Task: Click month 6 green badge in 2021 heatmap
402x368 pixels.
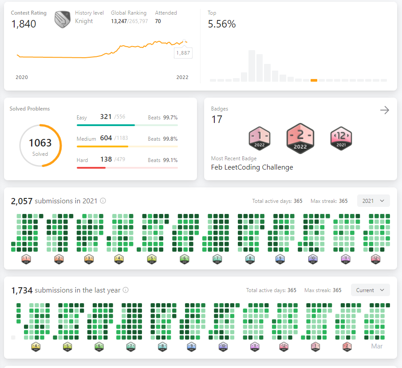Action: coord(184,259)
